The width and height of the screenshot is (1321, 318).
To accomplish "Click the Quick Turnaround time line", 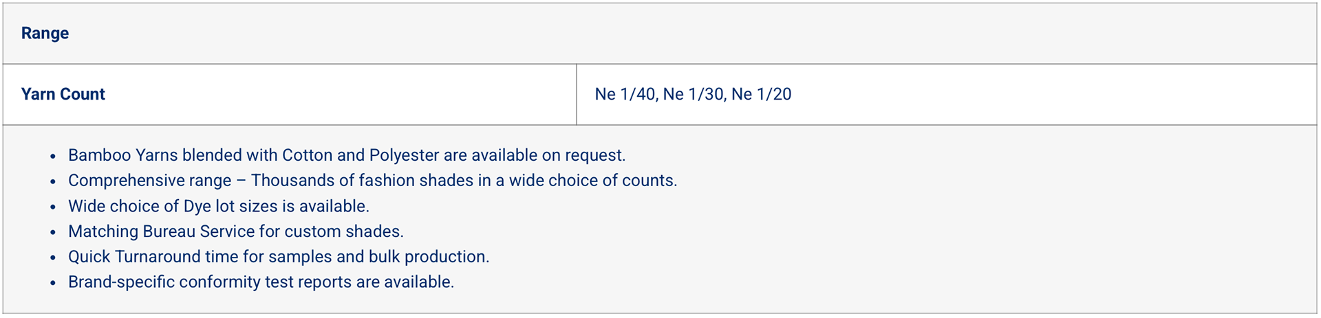I will click(278, 257).
